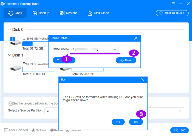Click the Total 100.00 GB text
This screenshot has height=137, width=192.
coord(34,74)
